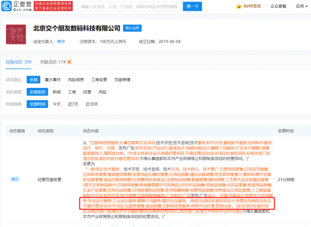Screen dimensions: 311x227
Task: Click the 动态等级 column header
Action: pos(17,131)
